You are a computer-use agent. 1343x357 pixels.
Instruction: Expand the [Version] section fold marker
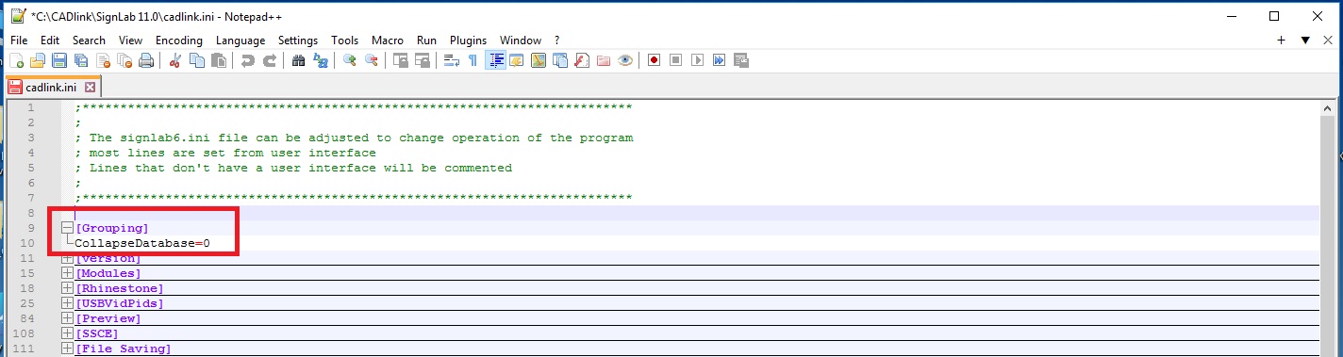67,258
